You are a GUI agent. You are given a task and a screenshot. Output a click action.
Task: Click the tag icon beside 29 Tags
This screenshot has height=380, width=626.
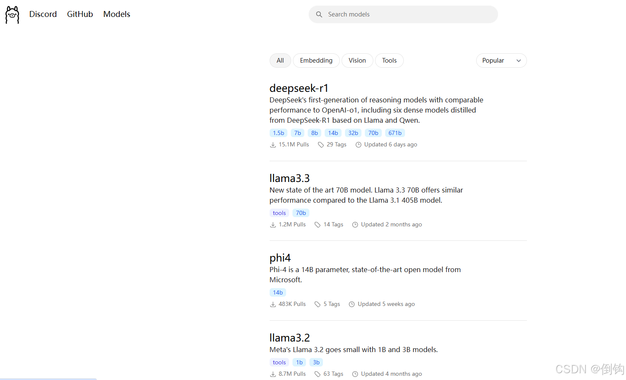tap(321, 145)
